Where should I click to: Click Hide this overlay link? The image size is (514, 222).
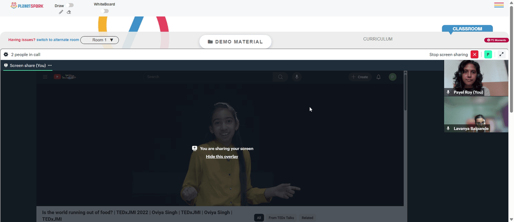tap(222, 156)
